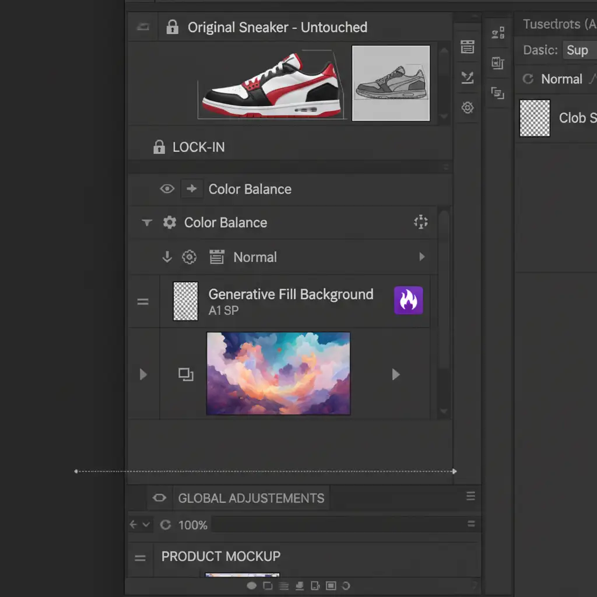Image resolution: width=597 pixels, height=597 pixels.
Task: Expand the arrow right of Normal blend row
Action: tap(422, 257)
